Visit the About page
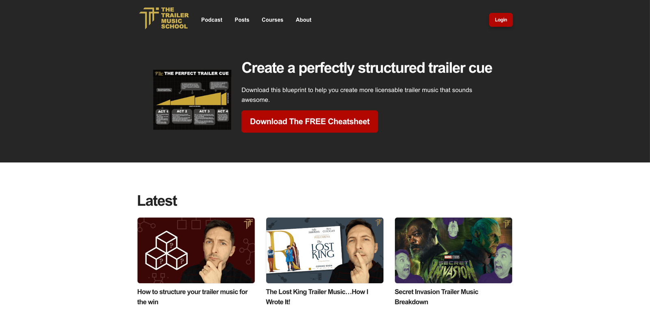 (x=303, y=20)
